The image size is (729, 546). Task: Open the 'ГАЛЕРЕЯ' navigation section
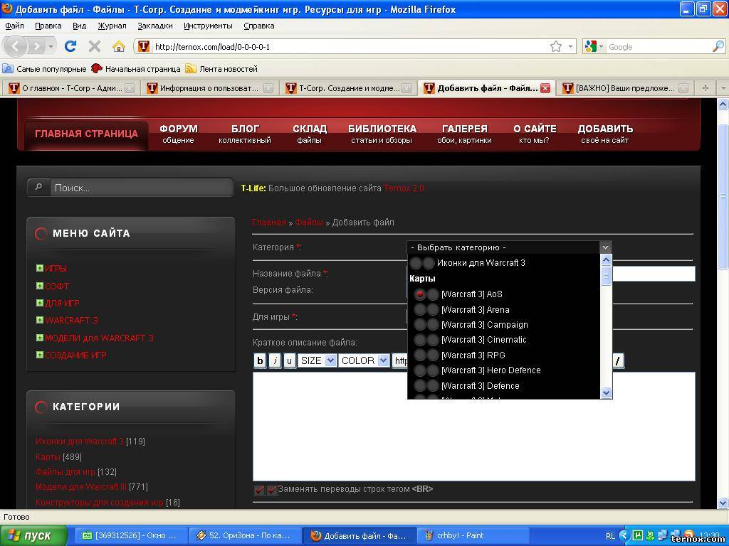click(x=464, y=134)
